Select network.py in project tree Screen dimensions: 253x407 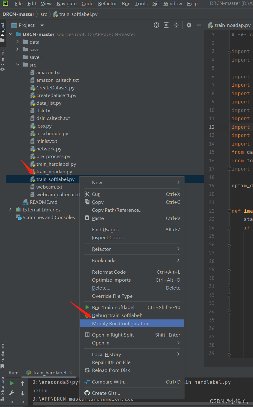[49, 149]
